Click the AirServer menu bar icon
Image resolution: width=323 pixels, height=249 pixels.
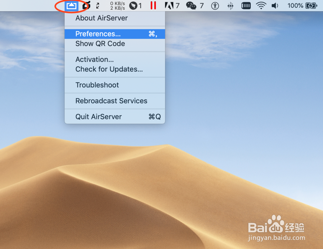tap(71, 6)
